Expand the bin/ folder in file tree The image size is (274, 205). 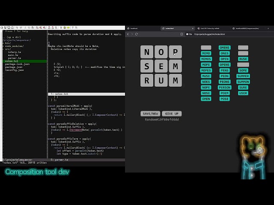[x=7, y=43]
